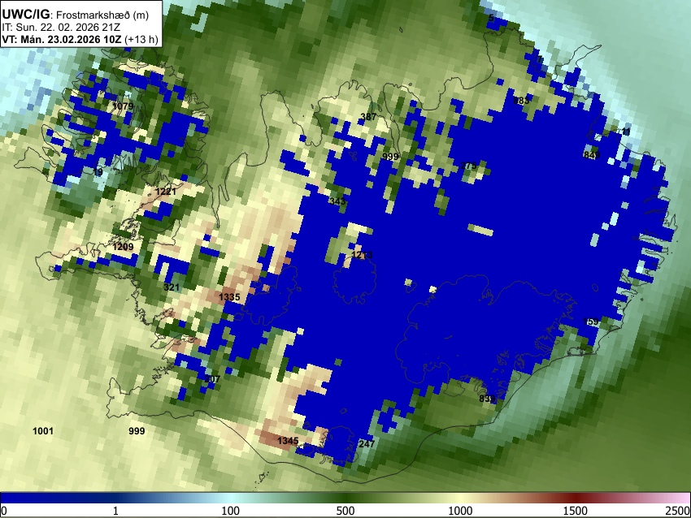This screenshot has width=691, height=518.
Task: Click the '0' tick on color scale
Action: coord(4,511)
